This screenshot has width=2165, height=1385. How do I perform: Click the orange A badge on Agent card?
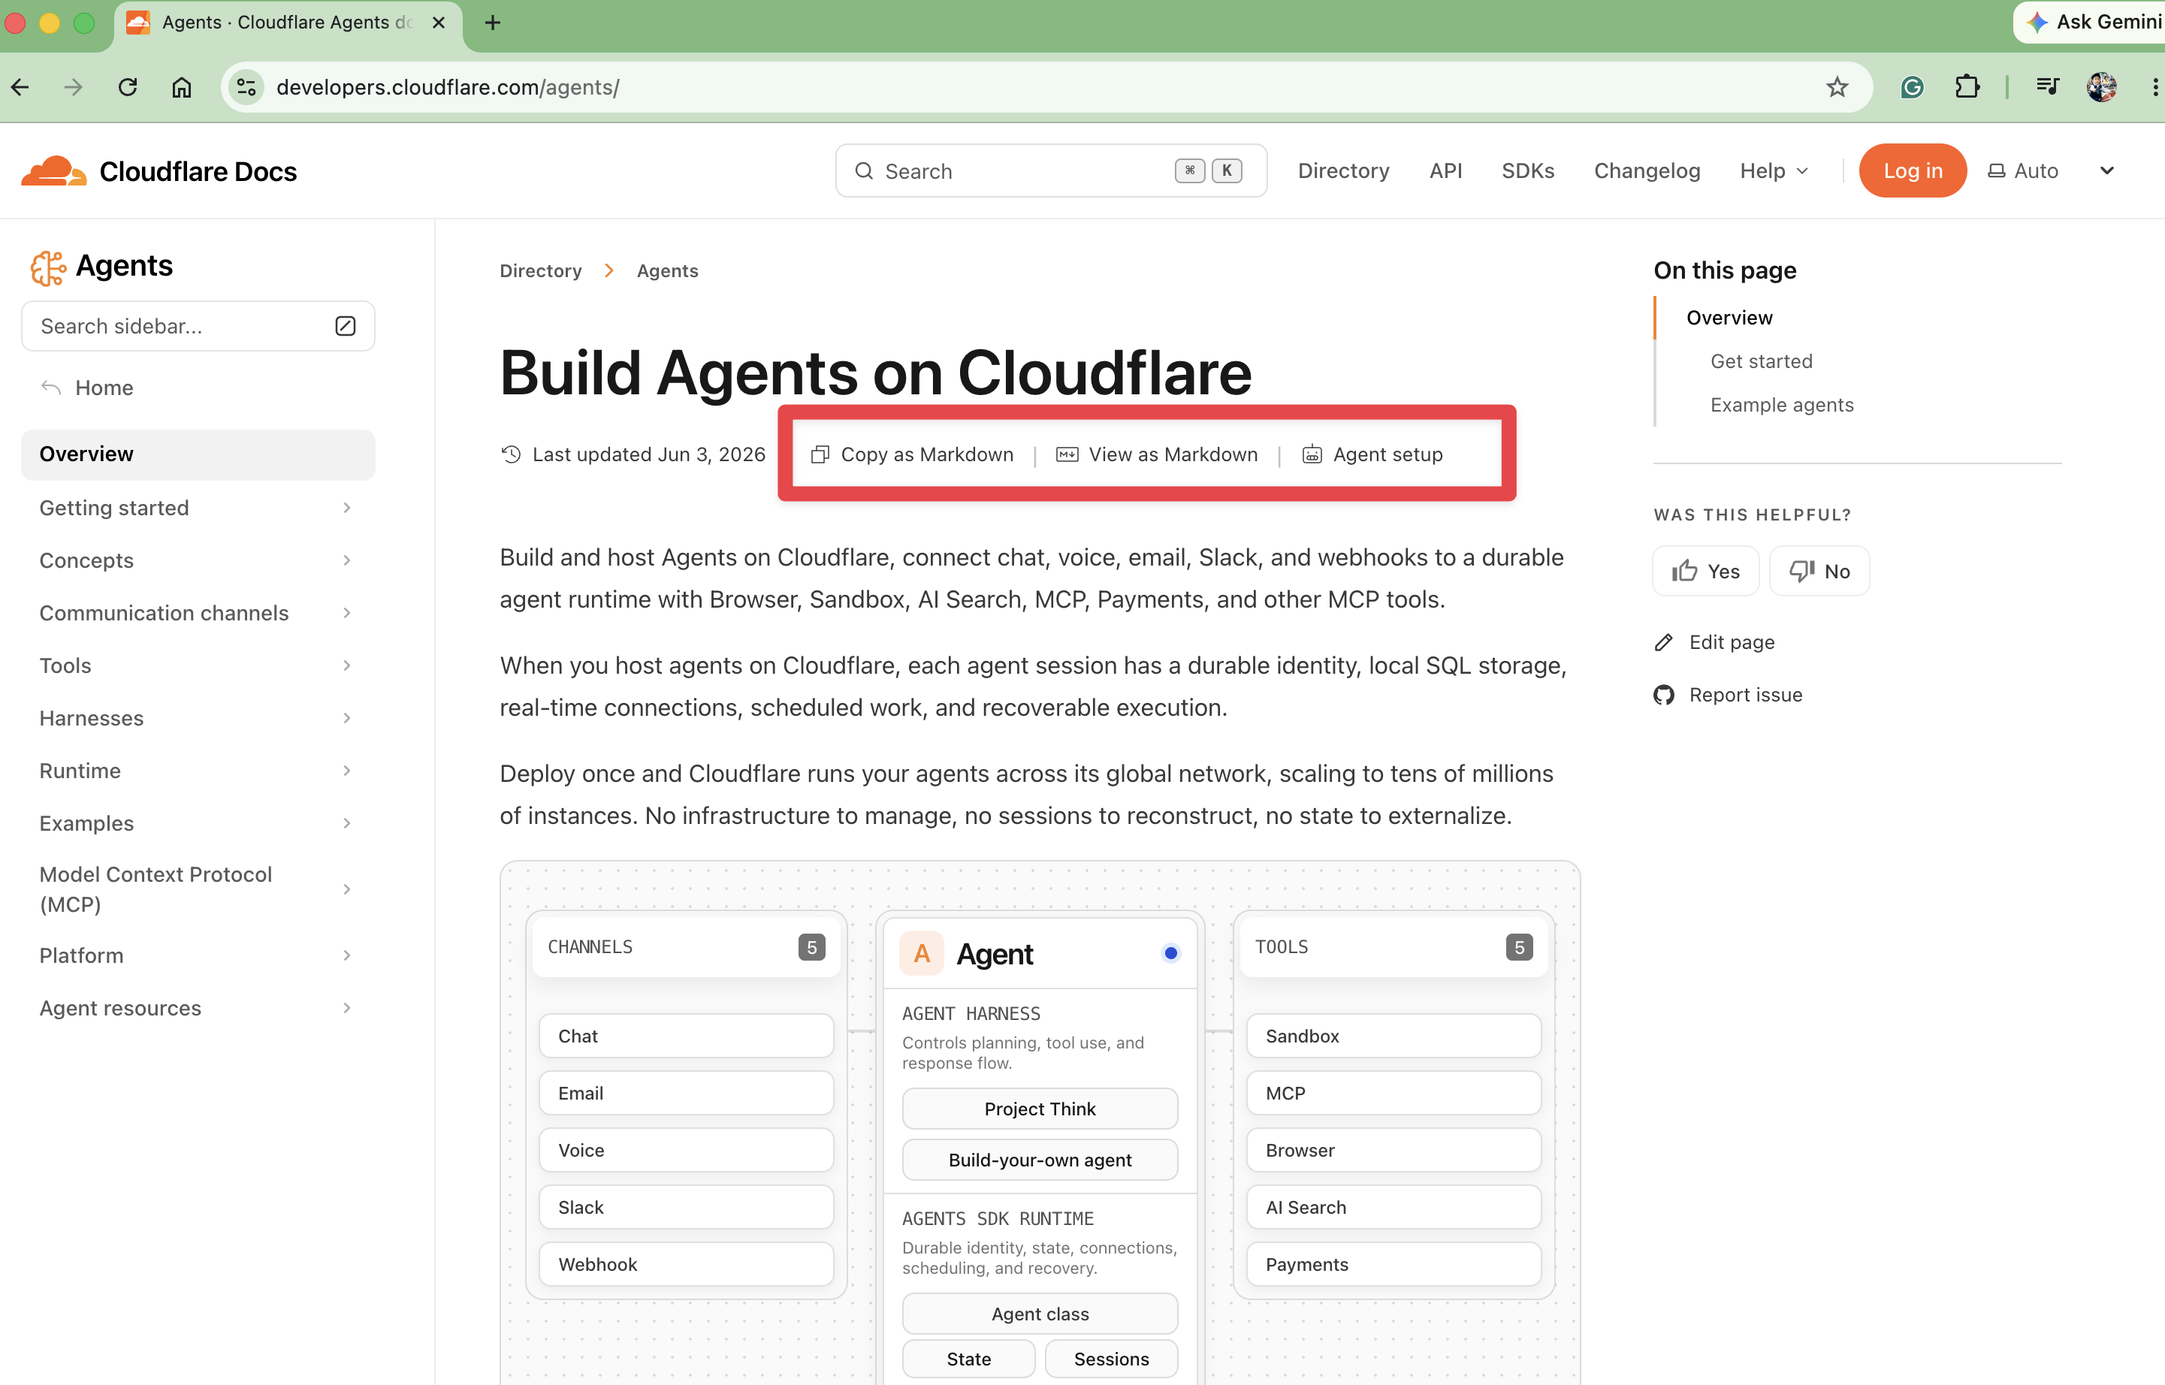click(921, 953)
